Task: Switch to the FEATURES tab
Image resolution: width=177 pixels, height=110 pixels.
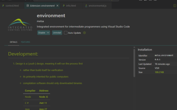Action: [x=25, y=42]
